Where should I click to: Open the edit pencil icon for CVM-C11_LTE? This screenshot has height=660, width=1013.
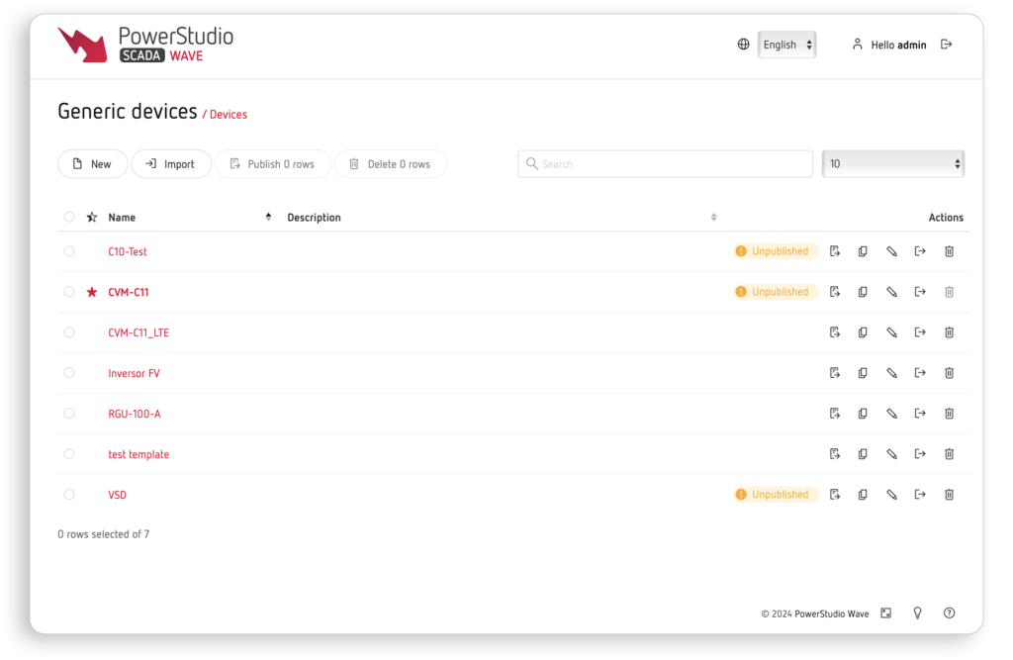(891, 332)
